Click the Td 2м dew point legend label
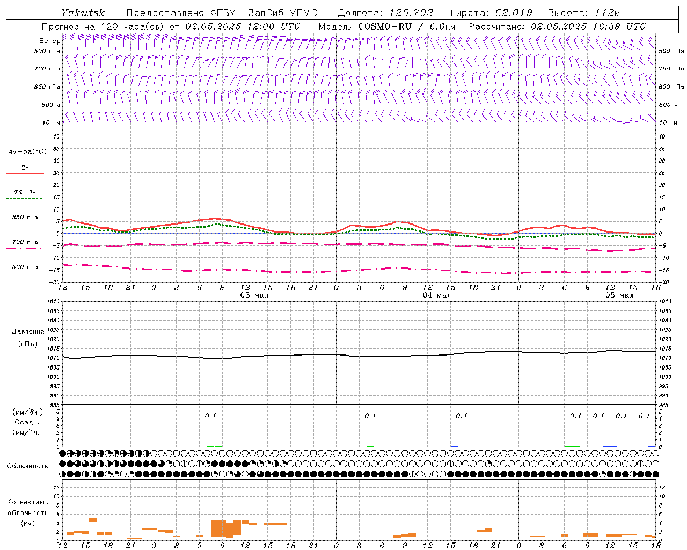Viewport: 687px width, 550px height. (x=25, y=192)
